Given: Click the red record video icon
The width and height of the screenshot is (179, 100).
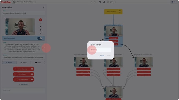Looking at the screenshot, I should pos(40,20).
